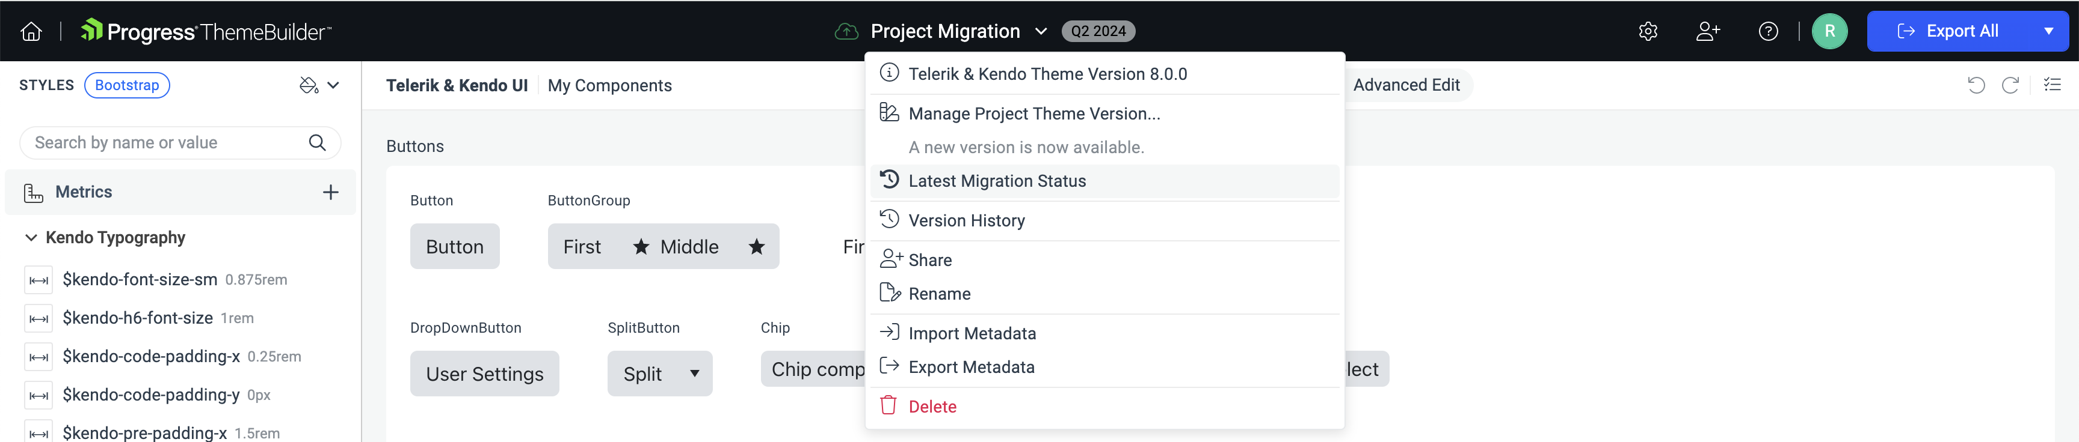
Task: Open the Export All dropdown arrow
Action: tap(2048, 31)
